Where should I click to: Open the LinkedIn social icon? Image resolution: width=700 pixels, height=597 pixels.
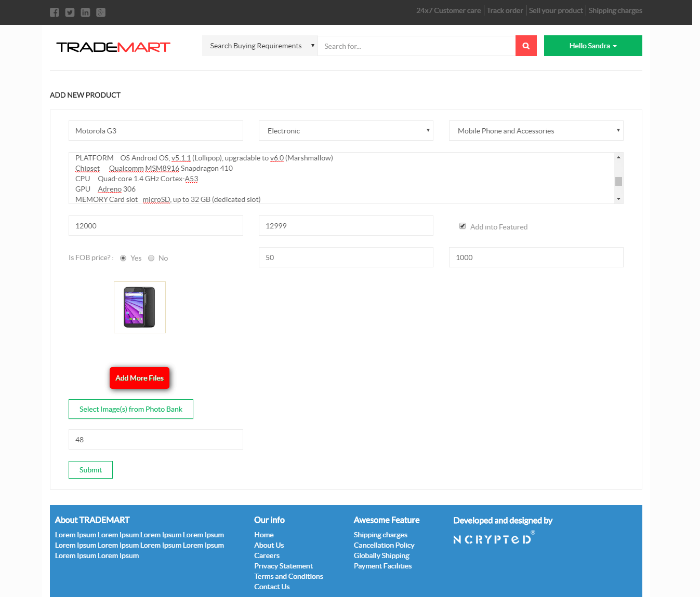[85, 12]
